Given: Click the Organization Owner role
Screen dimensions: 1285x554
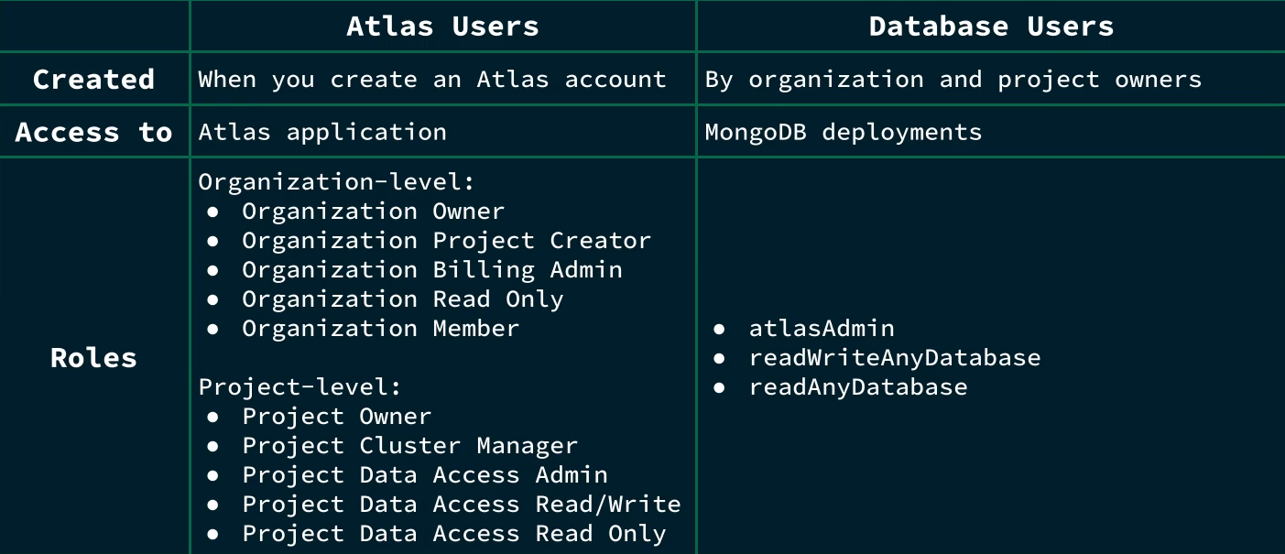Looking at the screenshot, I should (373, 212).
